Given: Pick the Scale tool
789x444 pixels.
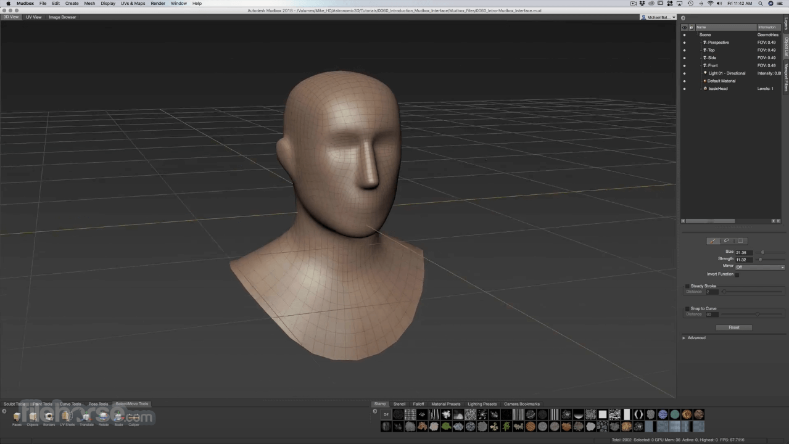Looking at the screenshot, I should pos(118,417).
